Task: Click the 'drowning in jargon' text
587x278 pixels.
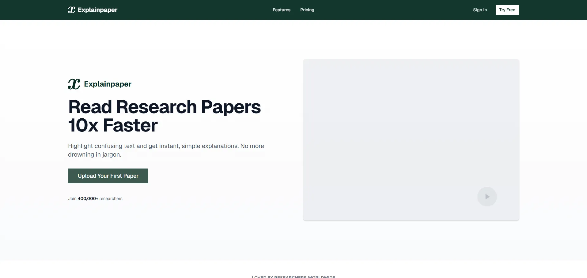Action: coord(94,154)
